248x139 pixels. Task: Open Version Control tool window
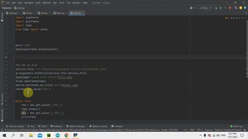tap(15, 126)
